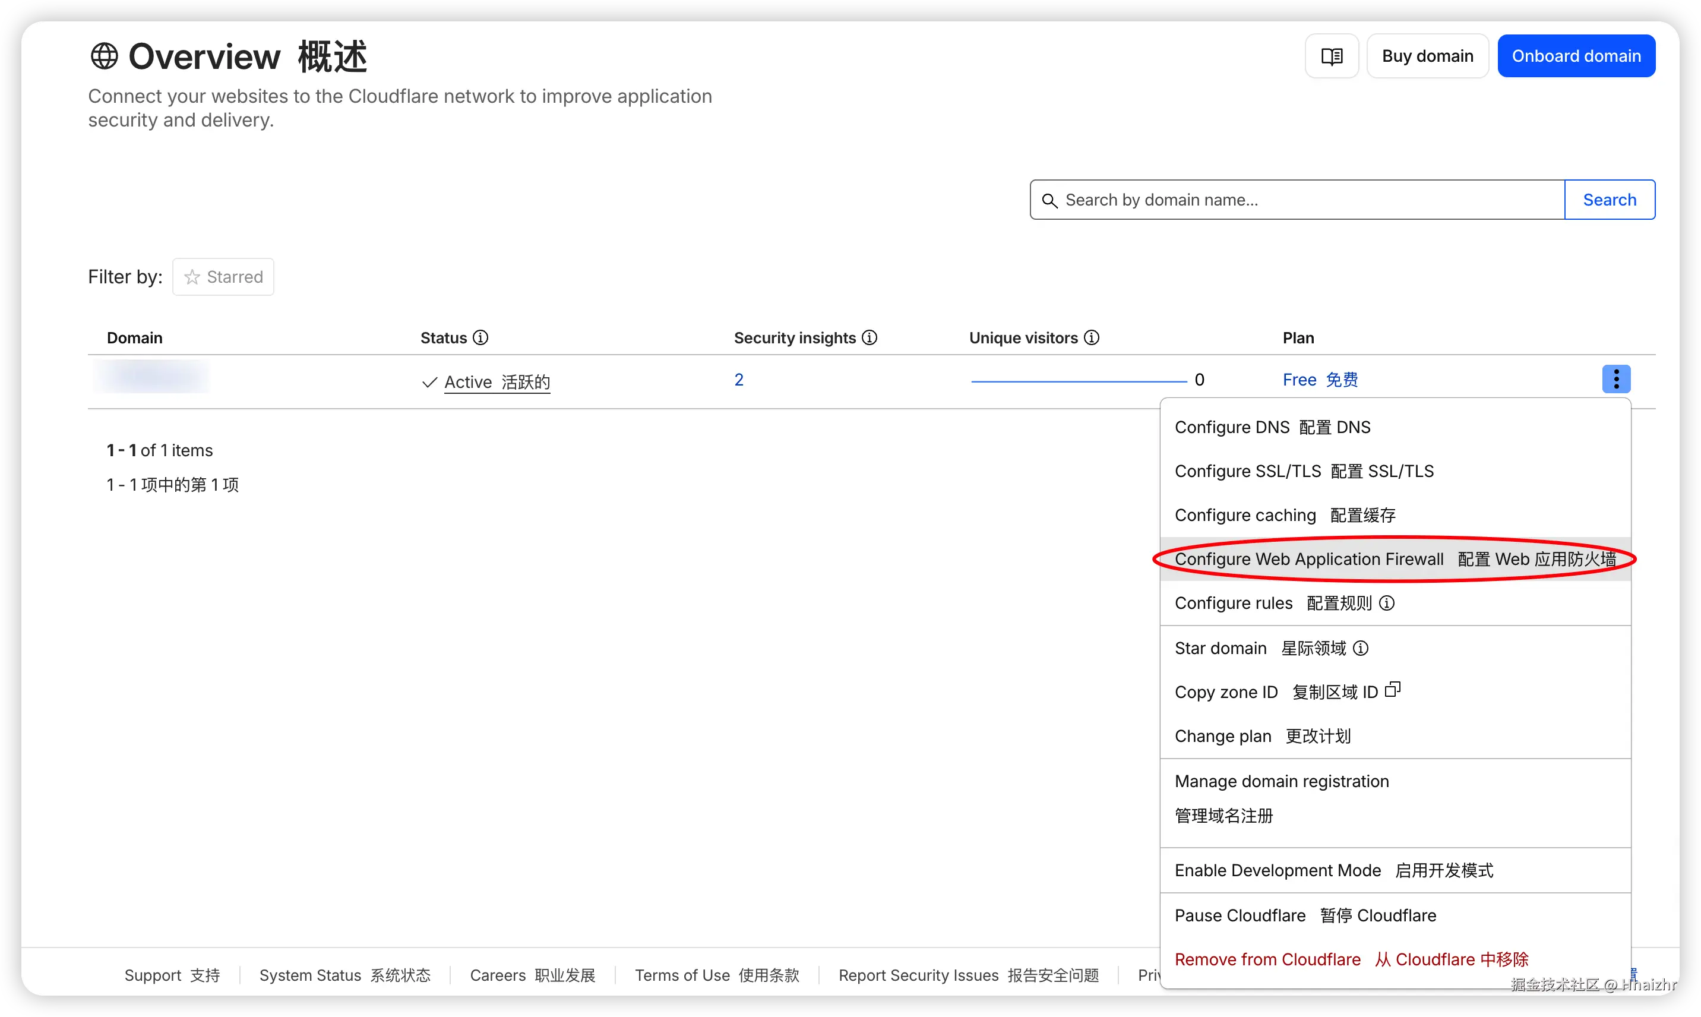Click the info icon beside Star domain
1701x1017 pixels.
tap(1361, 648)
